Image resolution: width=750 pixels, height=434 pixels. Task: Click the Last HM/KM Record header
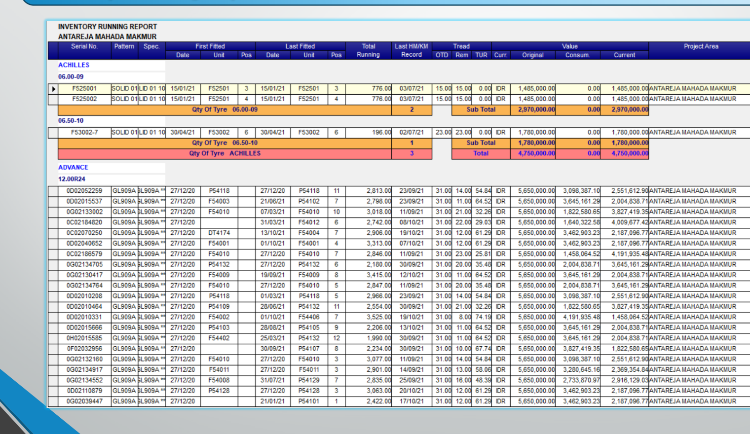(x=412, y=50)
